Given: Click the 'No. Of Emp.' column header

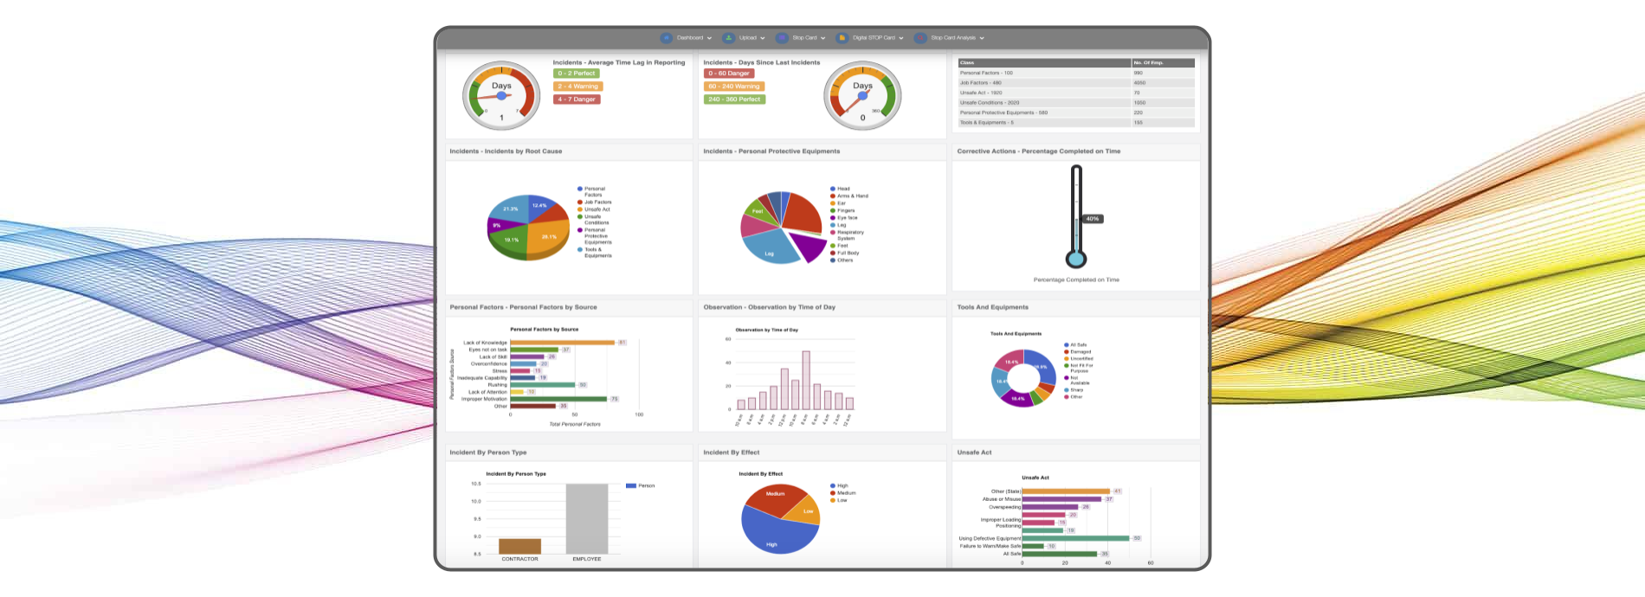Looking at the screenshot, I should click(x=1163, y=62).
